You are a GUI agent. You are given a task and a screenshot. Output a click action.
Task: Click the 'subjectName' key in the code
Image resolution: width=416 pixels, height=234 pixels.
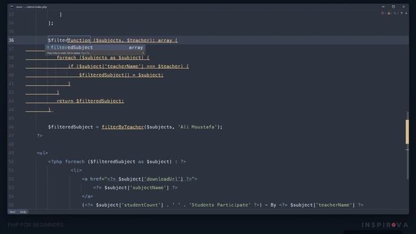148,188
